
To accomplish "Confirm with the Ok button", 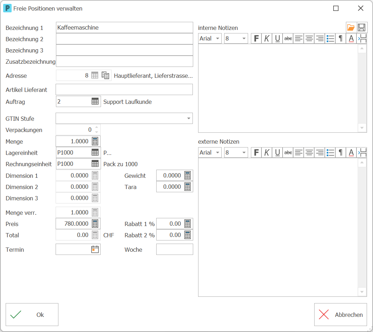I will 32,314.
